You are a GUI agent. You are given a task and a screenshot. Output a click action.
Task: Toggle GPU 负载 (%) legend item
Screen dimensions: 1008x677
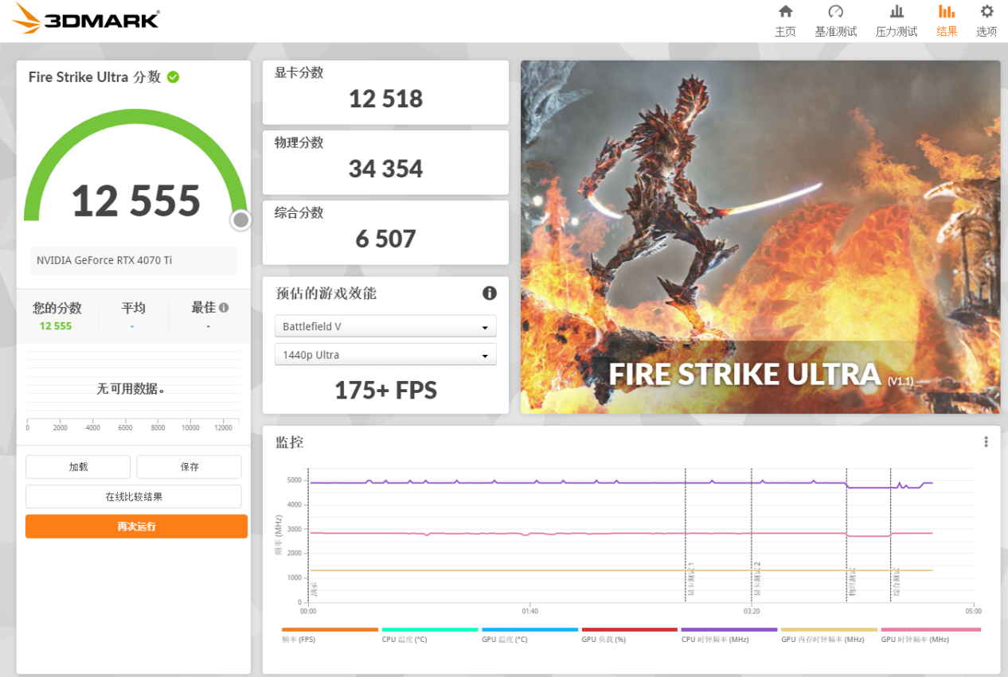click(630, 635)
